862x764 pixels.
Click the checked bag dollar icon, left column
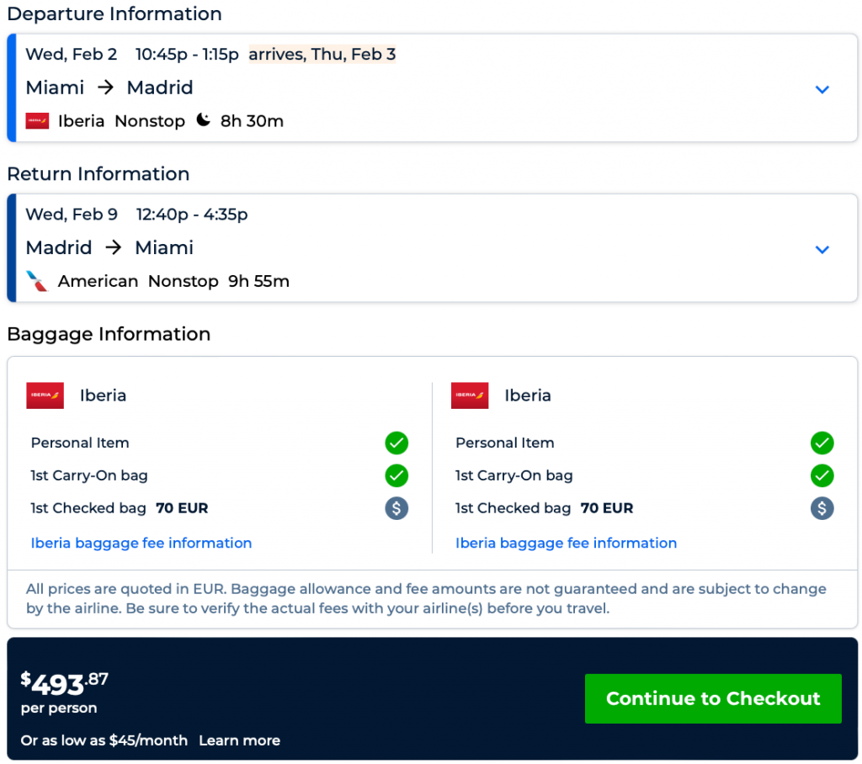point(396,508)
